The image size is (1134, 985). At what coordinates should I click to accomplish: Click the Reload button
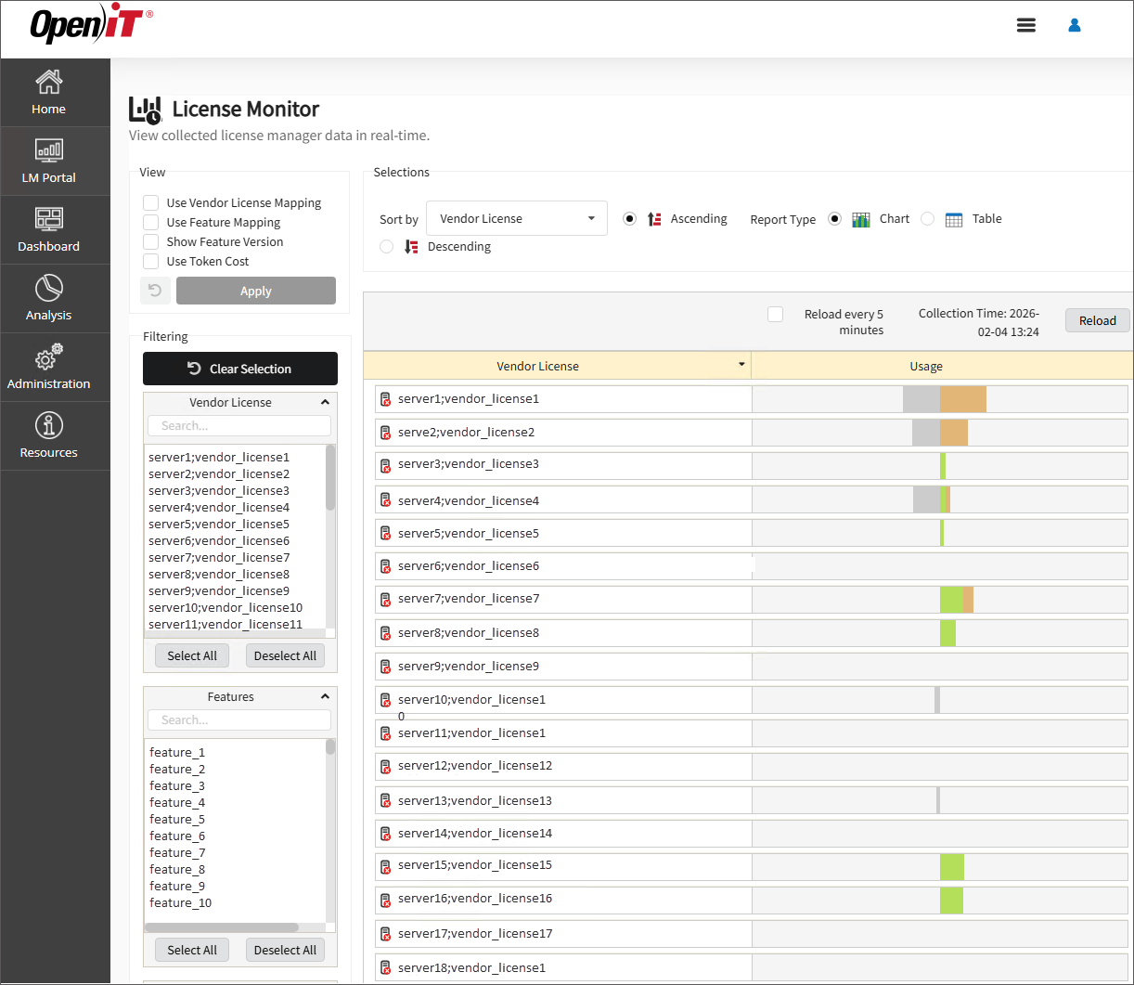(x=1097, y=320)
